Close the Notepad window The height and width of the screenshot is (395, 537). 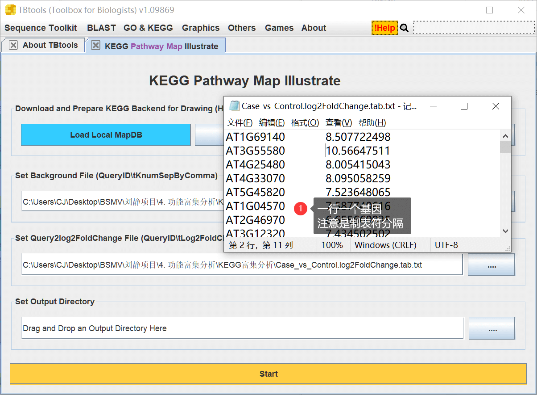click(496, 106)
